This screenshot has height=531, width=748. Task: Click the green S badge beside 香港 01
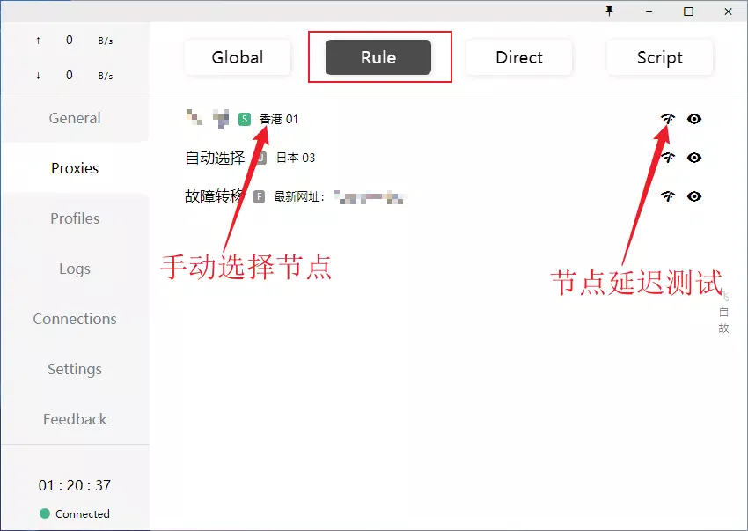point(245,119)
